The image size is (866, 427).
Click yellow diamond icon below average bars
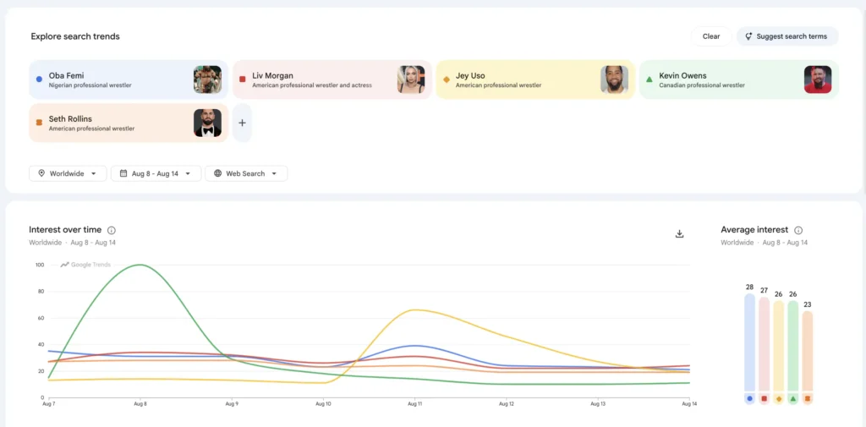779,398
